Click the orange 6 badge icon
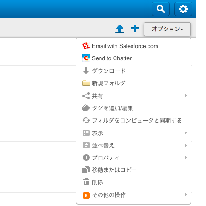Viewport: 206px width, 206px height. click(x=86, y=196)
